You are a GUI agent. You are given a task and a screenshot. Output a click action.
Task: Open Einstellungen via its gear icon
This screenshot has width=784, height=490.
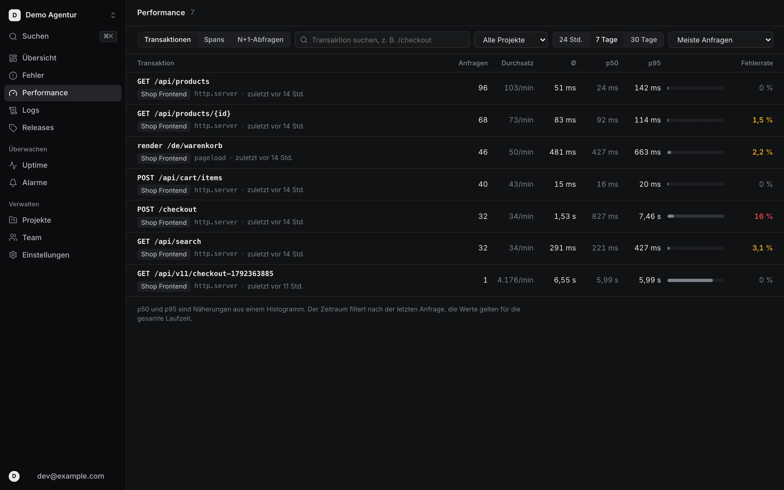(13, 255)
